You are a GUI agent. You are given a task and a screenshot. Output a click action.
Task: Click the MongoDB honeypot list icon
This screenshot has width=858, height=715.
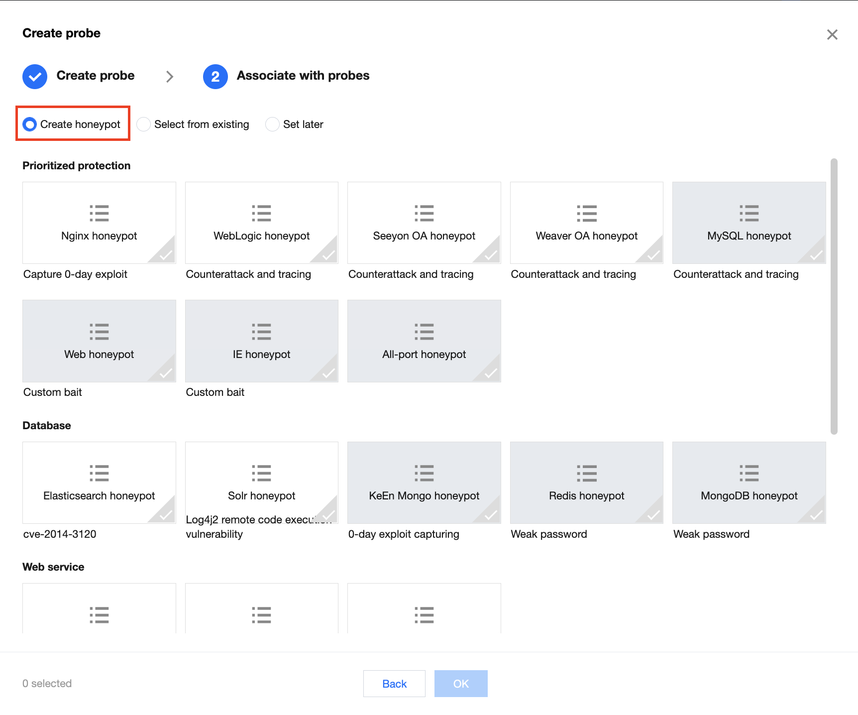coord(749,473)
